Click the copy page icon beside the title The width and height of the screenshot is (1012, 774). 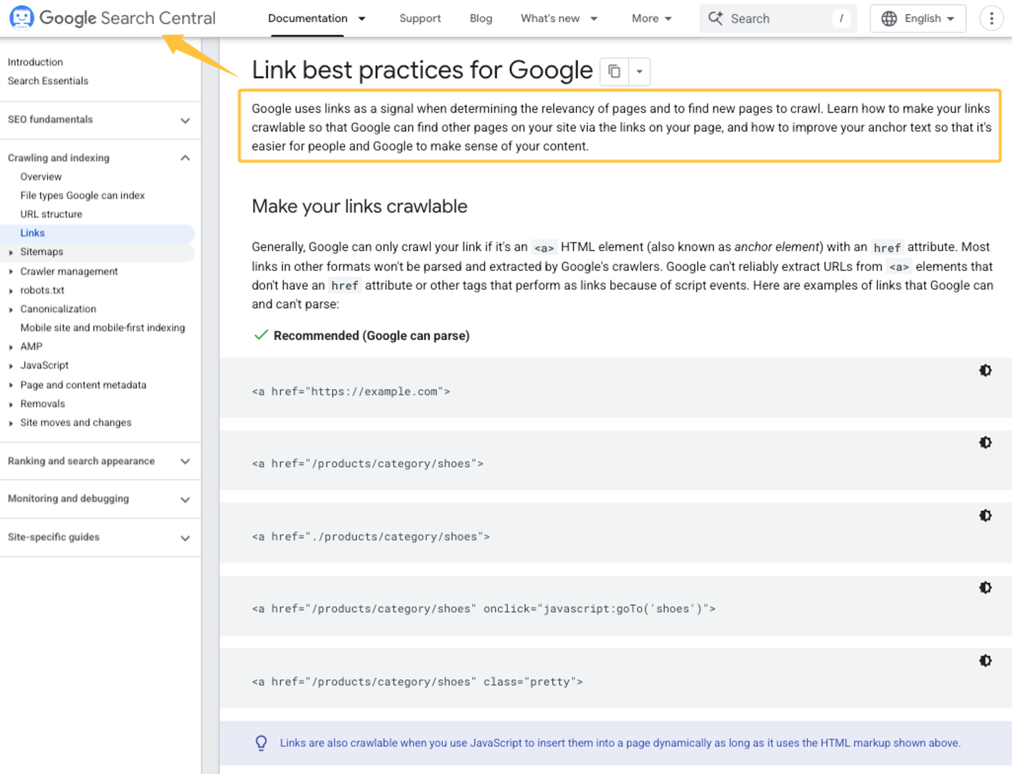(x=614, y=71)
